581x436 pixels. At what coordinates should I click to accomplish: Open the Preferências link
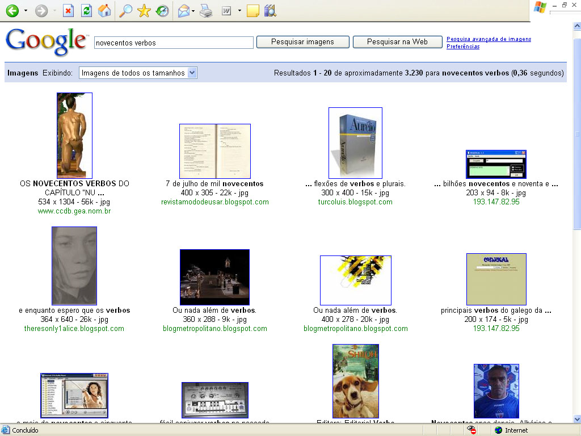pyautogui.click(x=463, y=47)
